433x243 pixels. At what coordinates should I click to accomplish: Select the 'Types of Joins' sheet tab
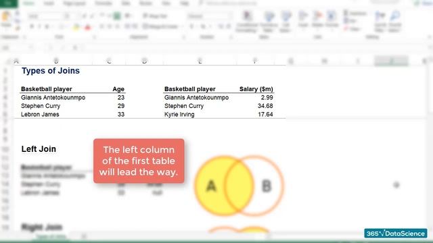[x=51, y=237]
